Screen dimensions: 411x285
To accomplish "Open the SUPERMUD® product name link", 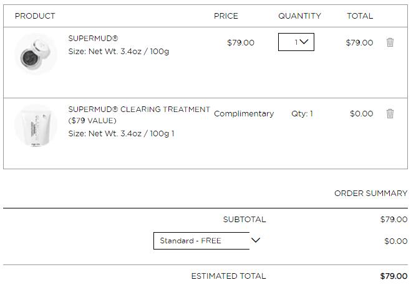I will pos(93,39).
